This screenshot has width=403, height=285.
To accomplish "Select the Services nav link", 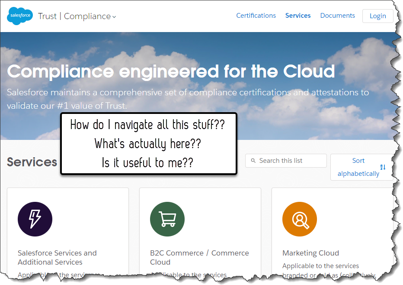I will 298,16.
